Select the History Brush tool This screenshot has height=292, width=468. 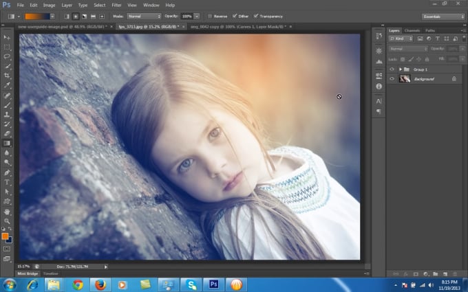point(7,124)
